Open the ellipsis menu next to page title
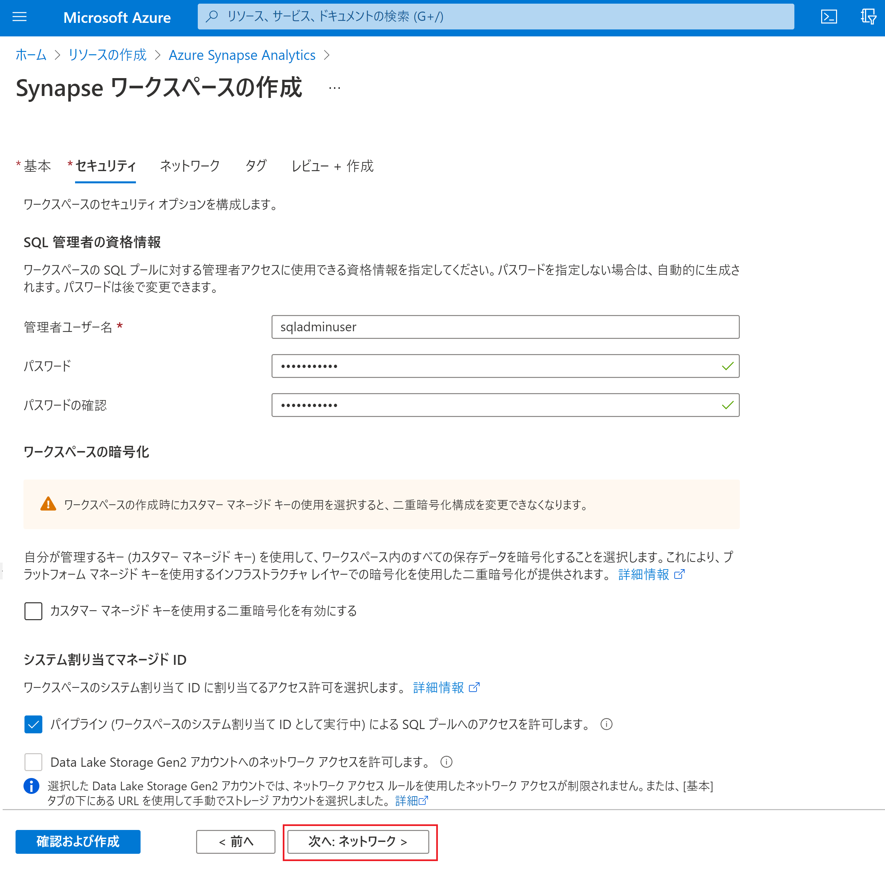The image size is (885, 871). (334, 88)
